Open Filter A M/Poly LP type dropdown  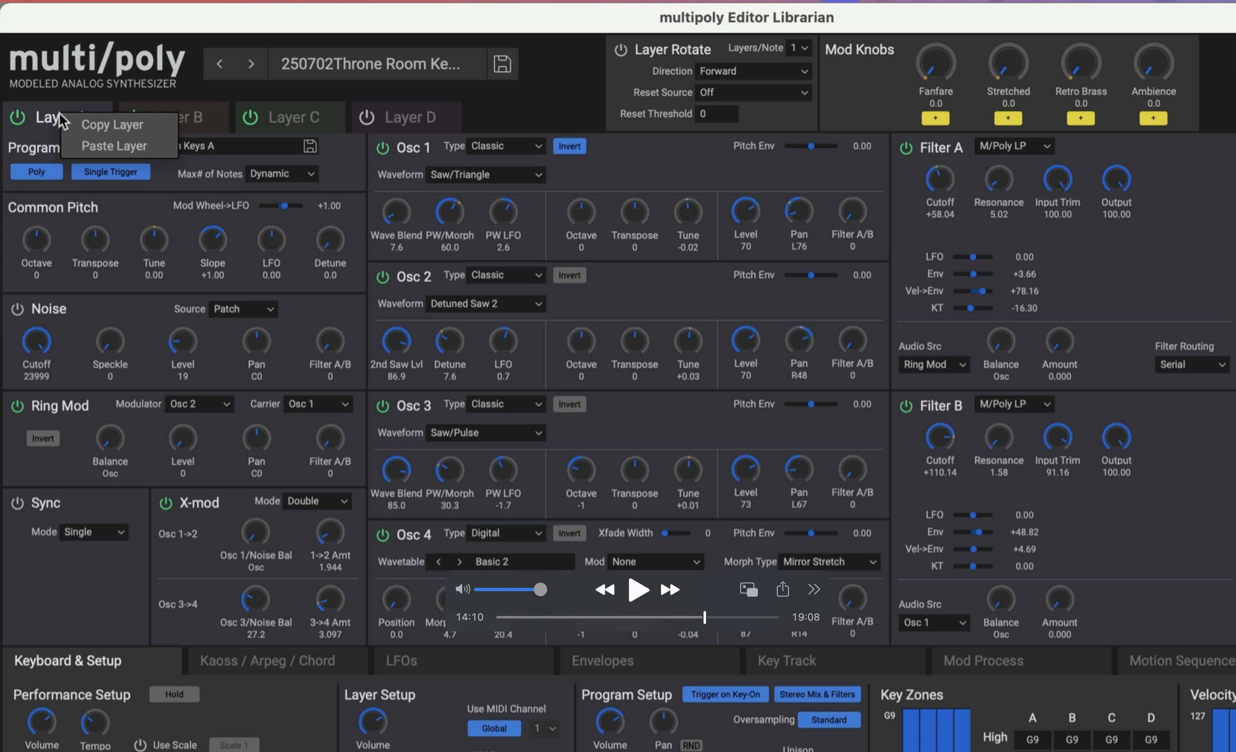click(1014, 147)
